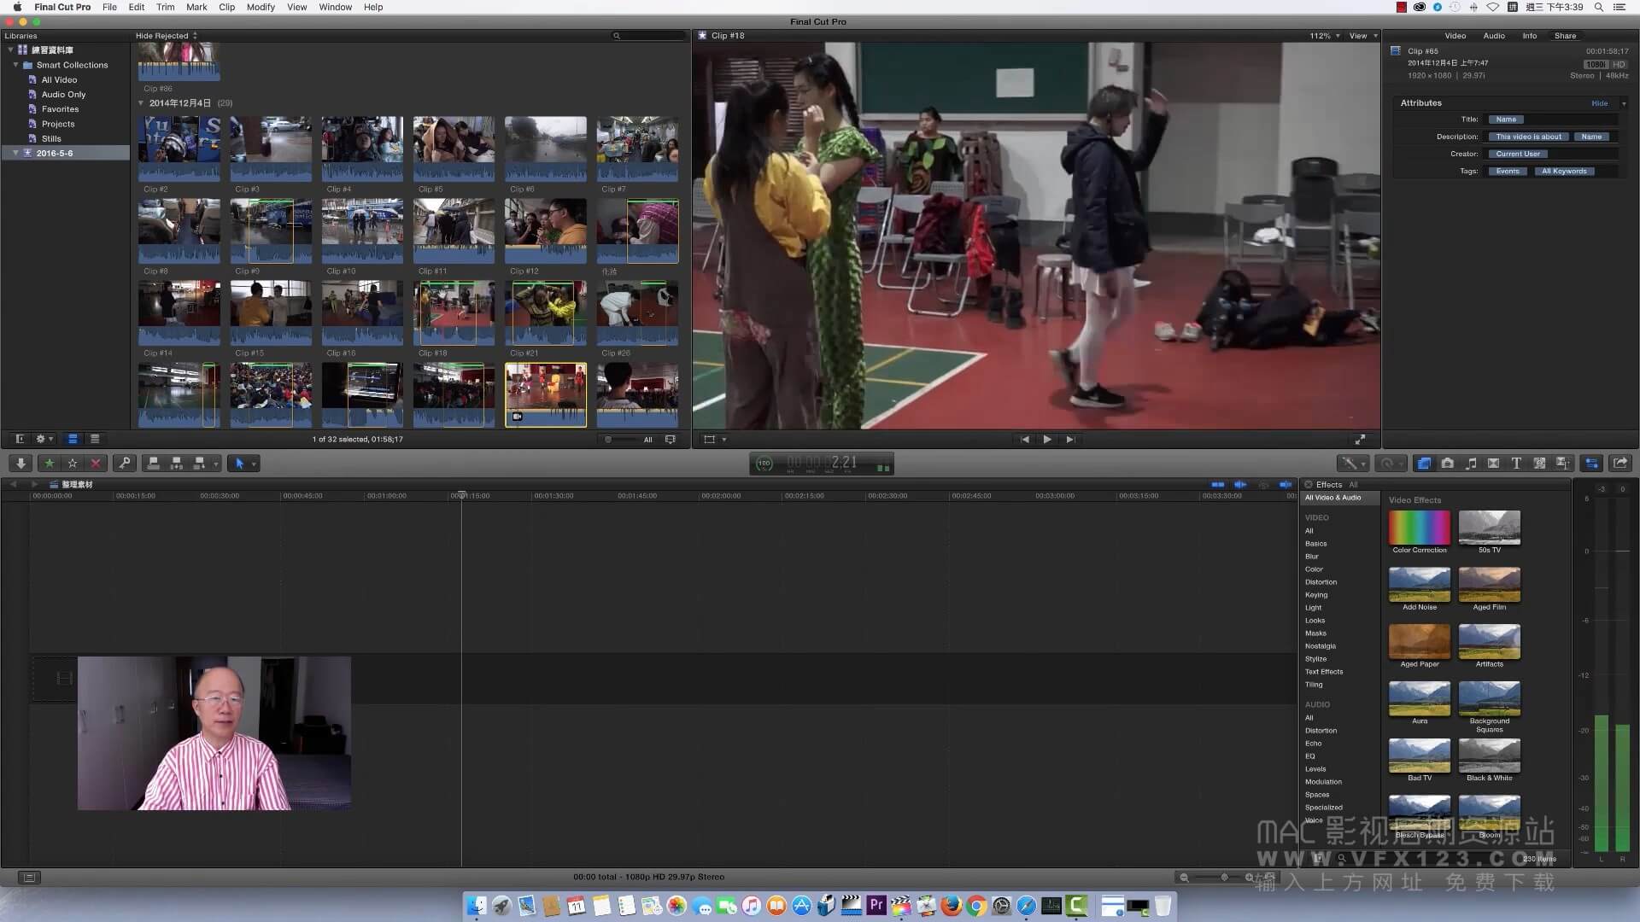
Task: Open the Generators browser
Action: click(1539, 463)
